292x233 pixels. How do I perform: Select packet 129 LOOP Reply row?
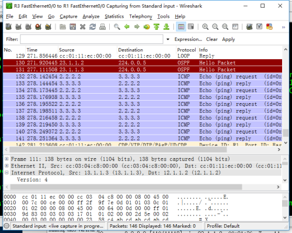pyautogui.click(x=142, y=56)
